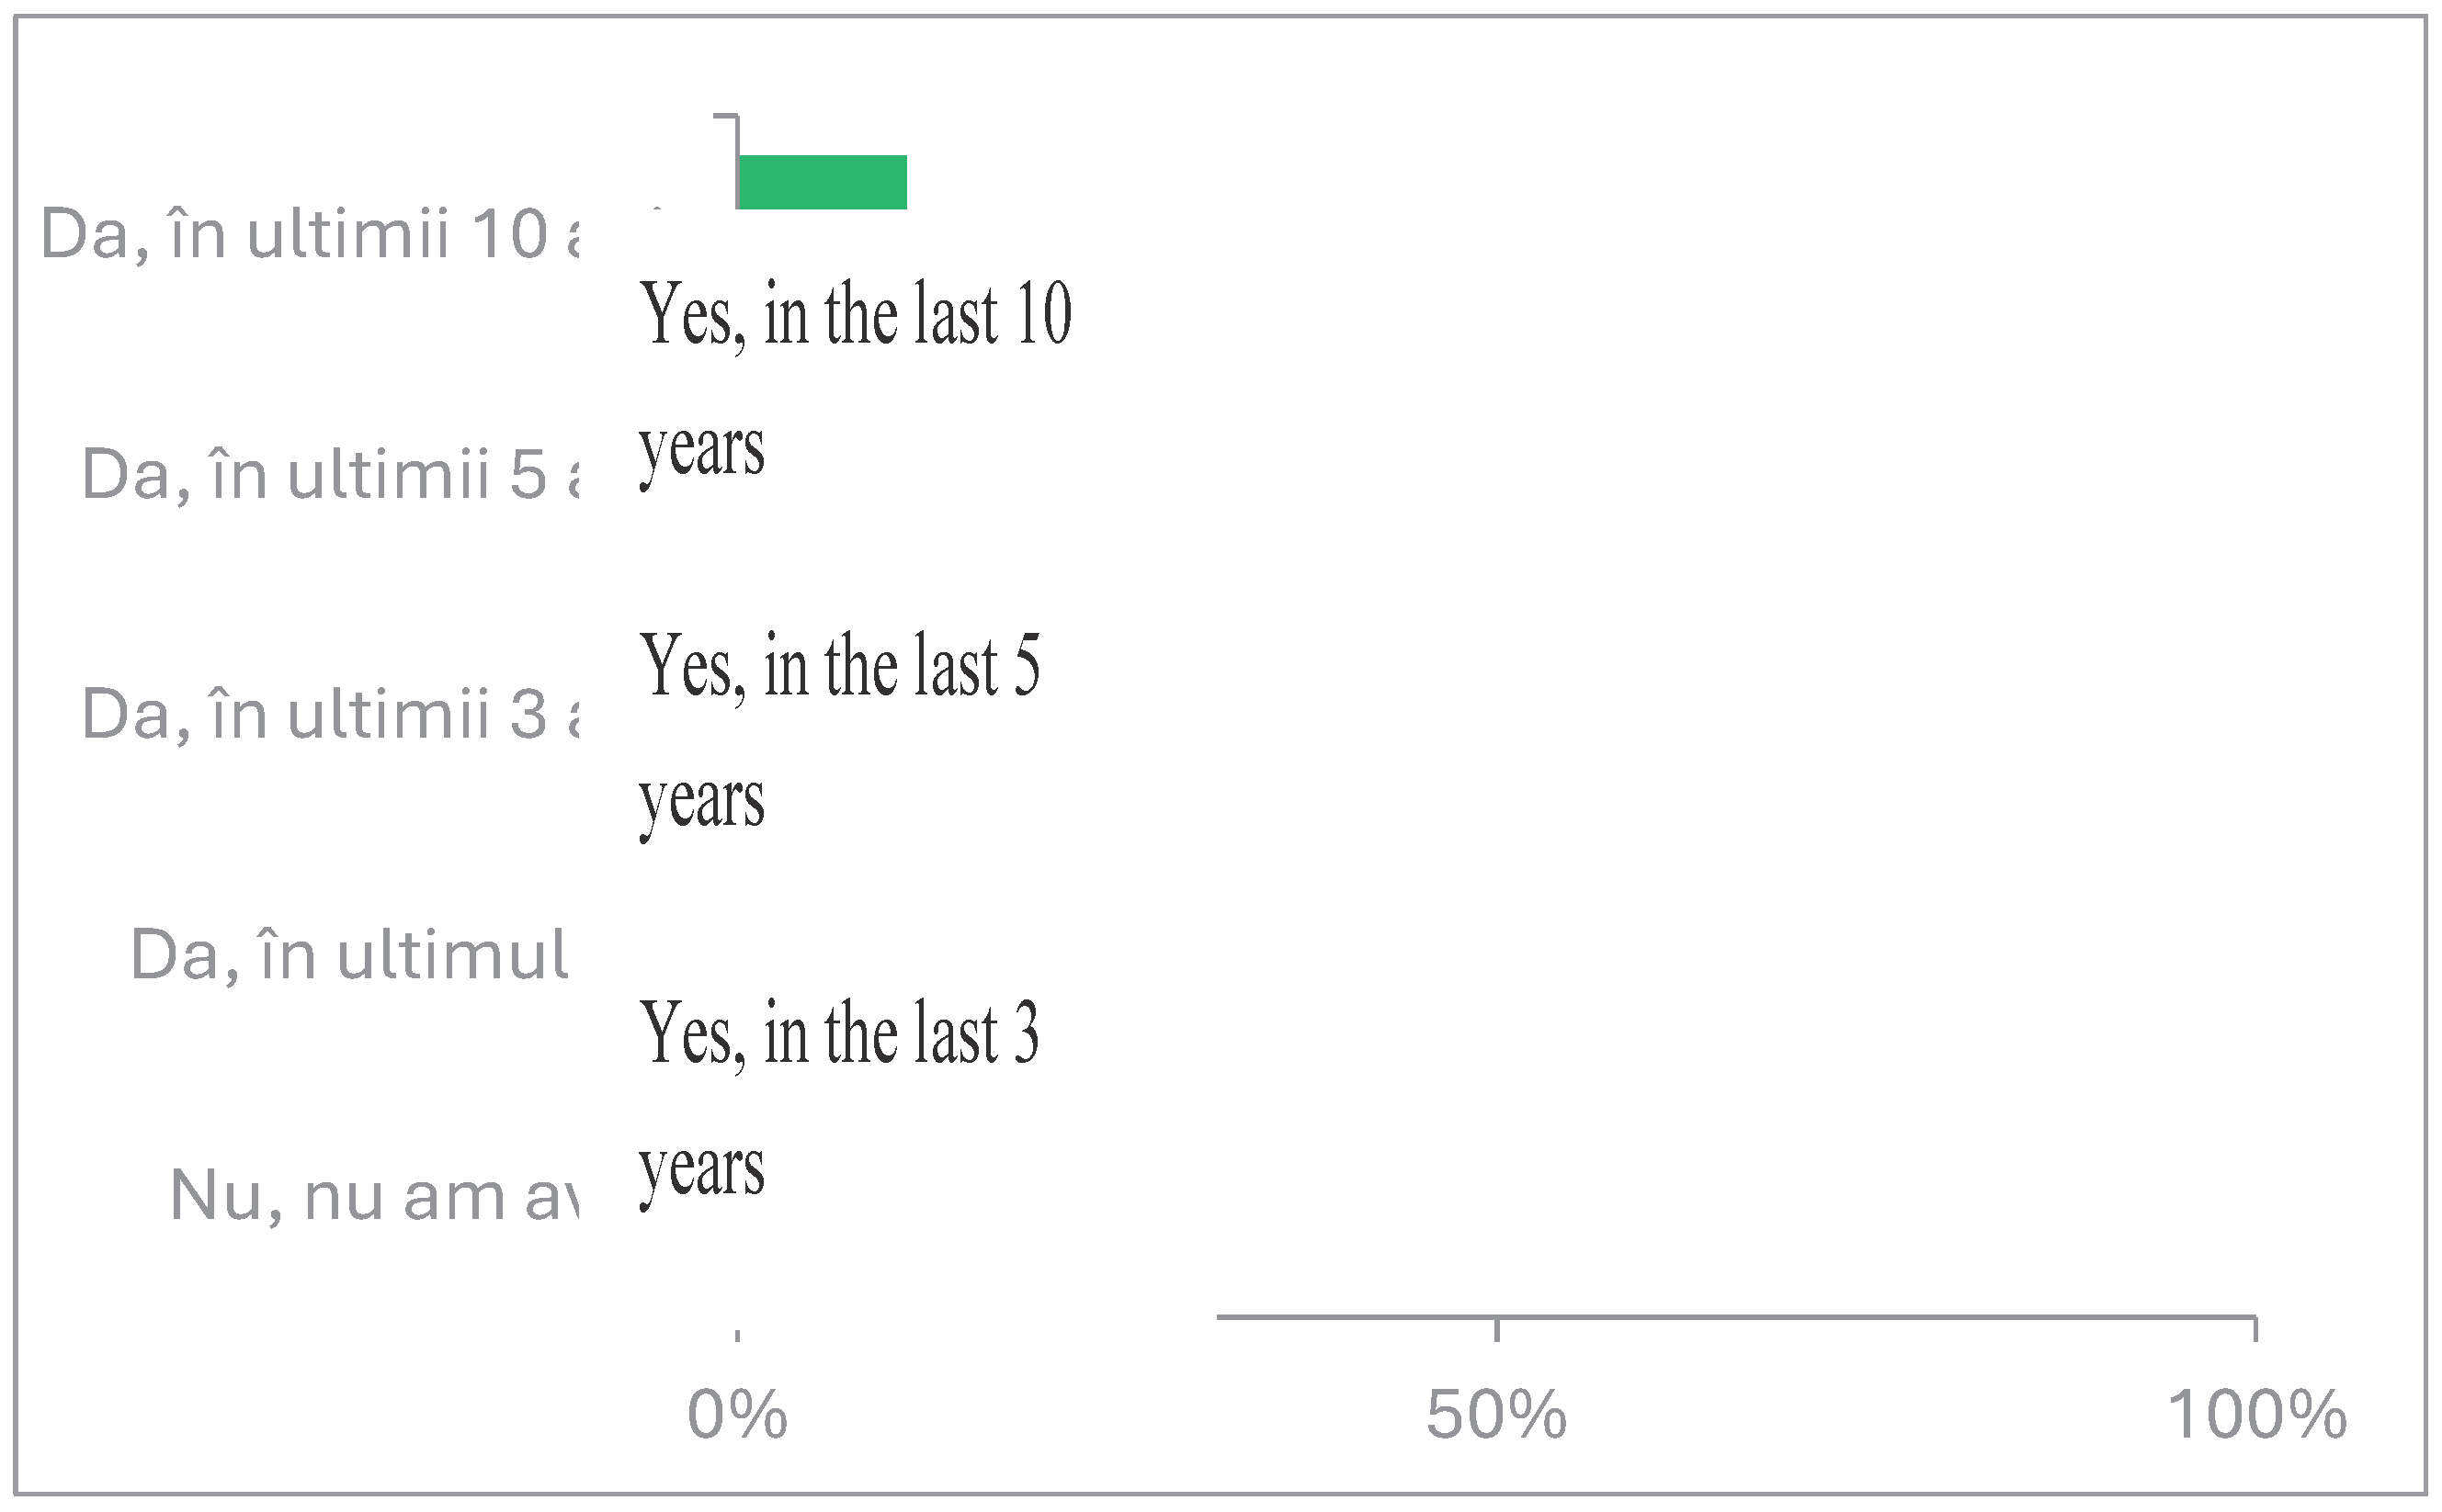This screenshot has height=1512, width=2442.
Task: Click "years" below "Yes, in the last 3"
Action: 701,1169
